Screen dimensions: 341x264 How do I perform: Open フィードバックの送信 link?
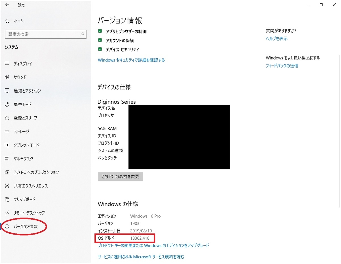282,66
